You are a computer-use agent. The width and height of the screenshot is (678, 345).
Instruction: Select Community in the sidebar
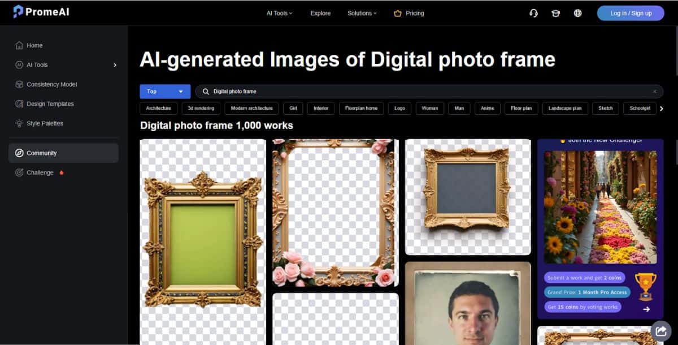click(63, 153)
